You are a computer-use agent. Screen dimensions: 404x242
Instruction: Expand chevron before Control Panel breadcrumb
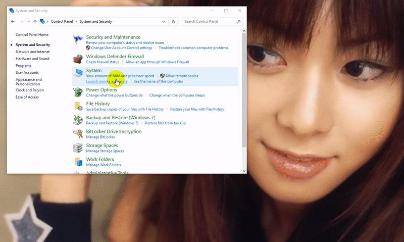click(x=47, y=21)
